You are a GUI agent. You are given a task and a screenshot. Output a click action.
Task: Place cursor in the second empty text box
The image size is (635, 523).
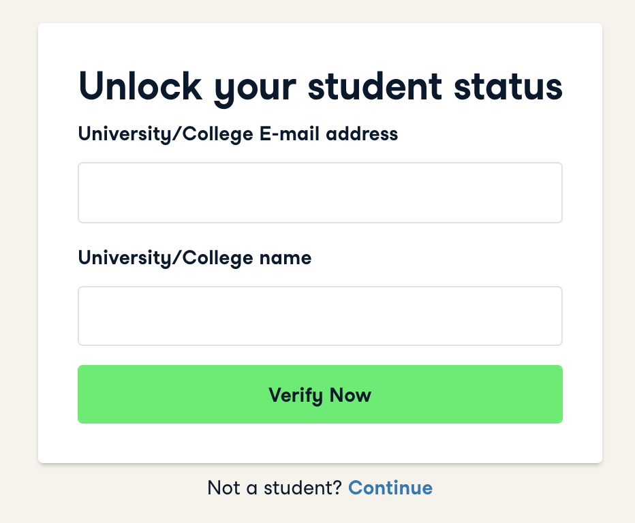tap(320, 316)
